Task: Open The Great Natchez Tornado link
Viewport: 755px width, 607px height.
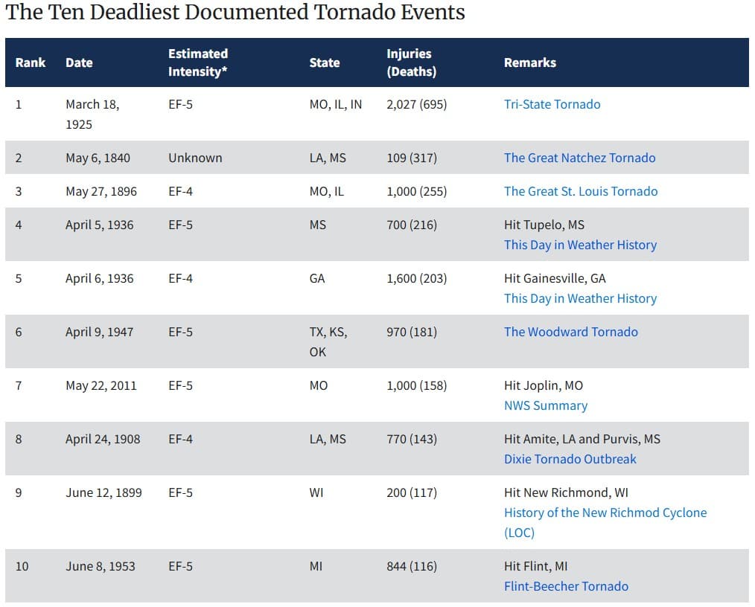Action: pos(579,158)
